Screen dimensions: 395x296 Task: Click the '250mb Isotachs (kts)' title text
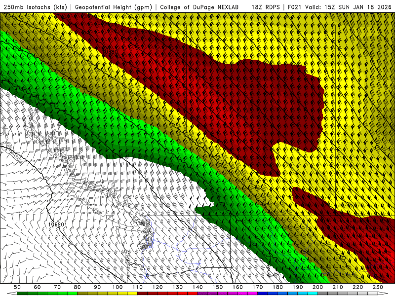[x=35, y=7]
